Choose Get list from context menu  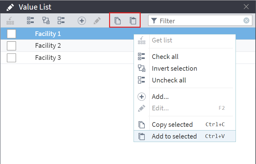point(185,40)
